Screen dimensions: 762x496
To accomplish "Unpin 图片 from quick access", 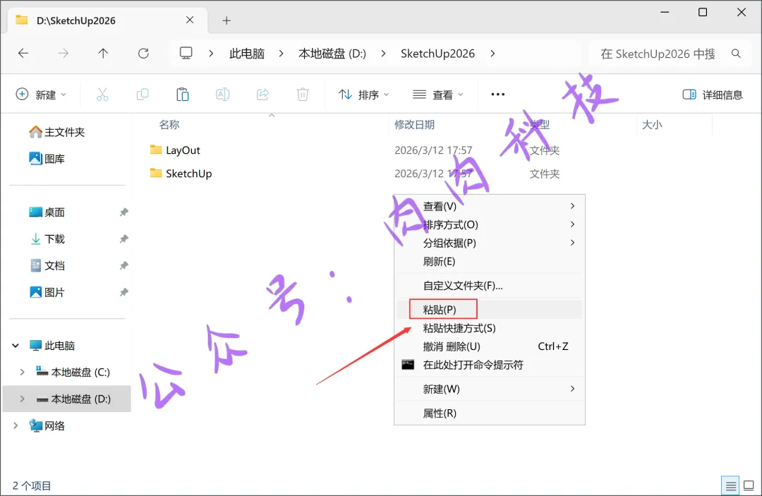I will click(124, 293).
